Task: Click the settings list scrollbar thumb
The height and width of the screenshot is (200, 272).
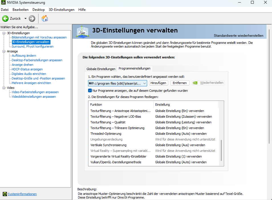Action: pyautogui.click(x=221, y=150)
